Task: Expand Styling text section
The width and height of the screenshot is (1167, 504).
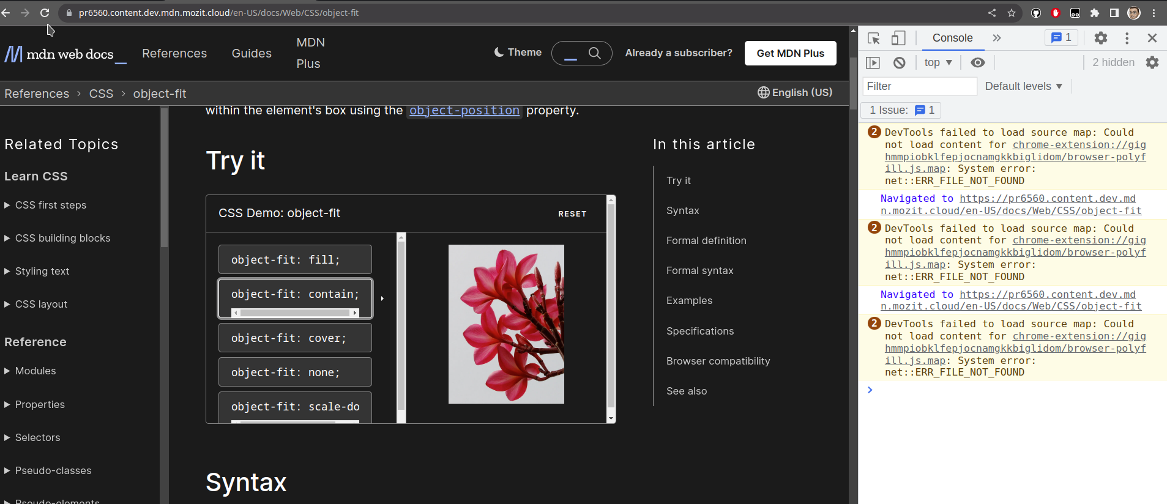Action: click(37, 271)
